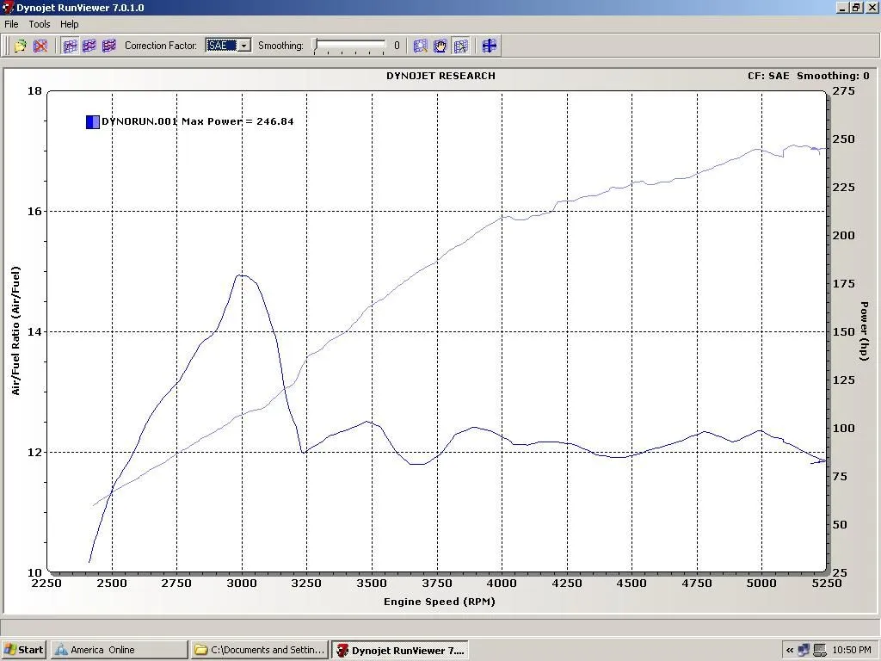Image resolution: width=881 pixels, height=661 pixels.
Task: Select the third graph display mode icon
Action: pyautogui.click(x=108, y=46)
